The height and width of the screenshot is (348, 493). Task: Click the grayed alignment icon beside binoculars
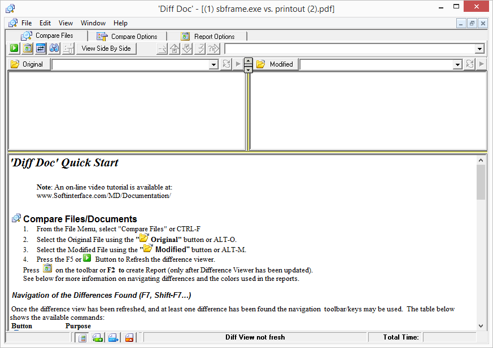coord(68,49)
